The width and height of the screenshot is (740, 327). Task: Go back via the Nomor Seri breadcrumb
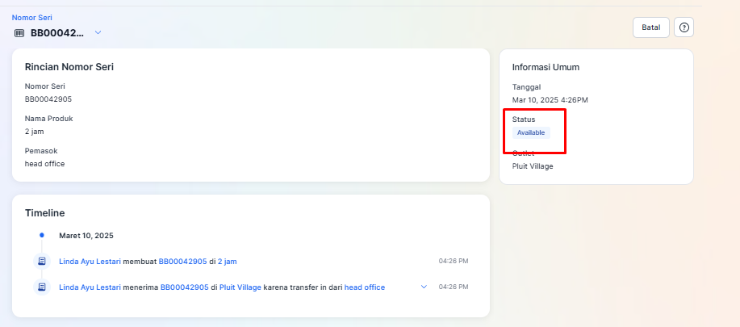click(31, 17)
